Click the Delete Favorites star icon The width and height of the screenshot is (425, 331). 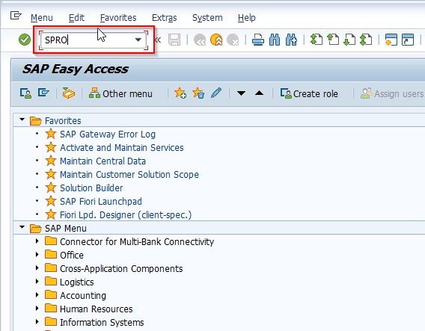(198, 93)
